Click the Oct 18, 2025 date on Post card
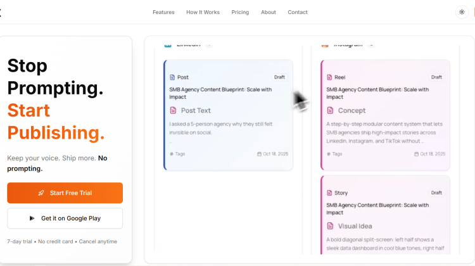475x266 pixels. 272,154
